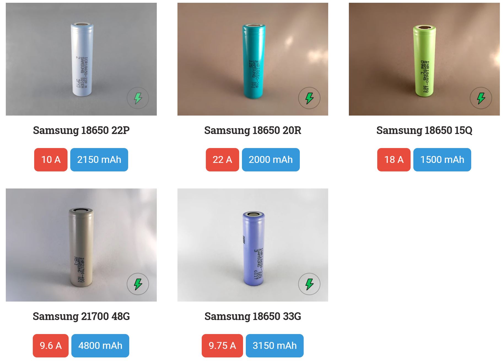Open the Samsung 18650 22P title link

(81, 130)
